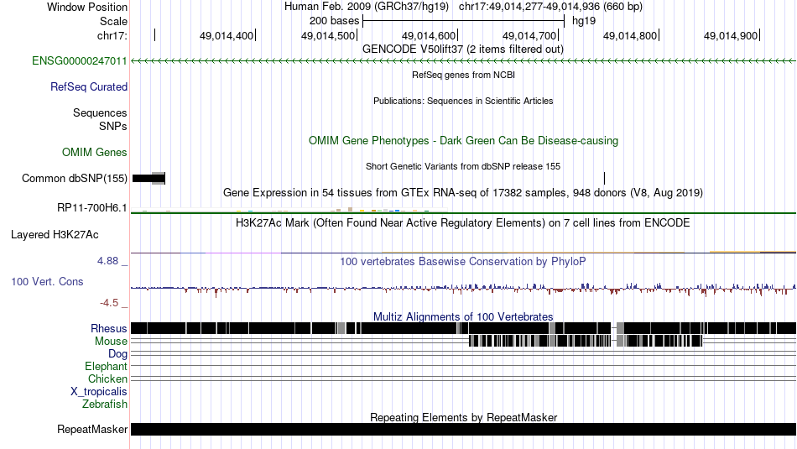Click the ENSG00000247011 gene label
797x449 pixels.
pos(80,61)
